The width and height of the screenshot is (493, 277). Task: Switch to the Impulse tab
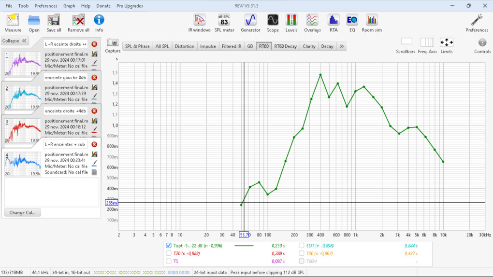click(x=208, y=46)
